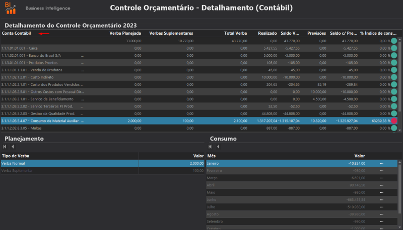Select Janeiro row in Consumo
This screenshot has width=403, height=230.
coord(302,163)
